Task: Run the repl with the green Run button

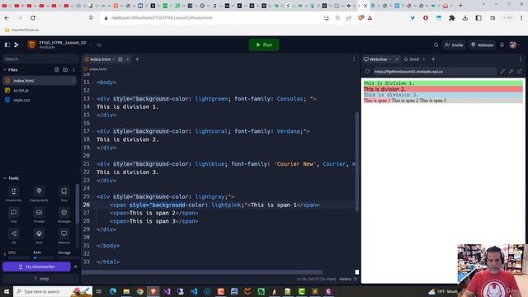Action: [264, 45]
